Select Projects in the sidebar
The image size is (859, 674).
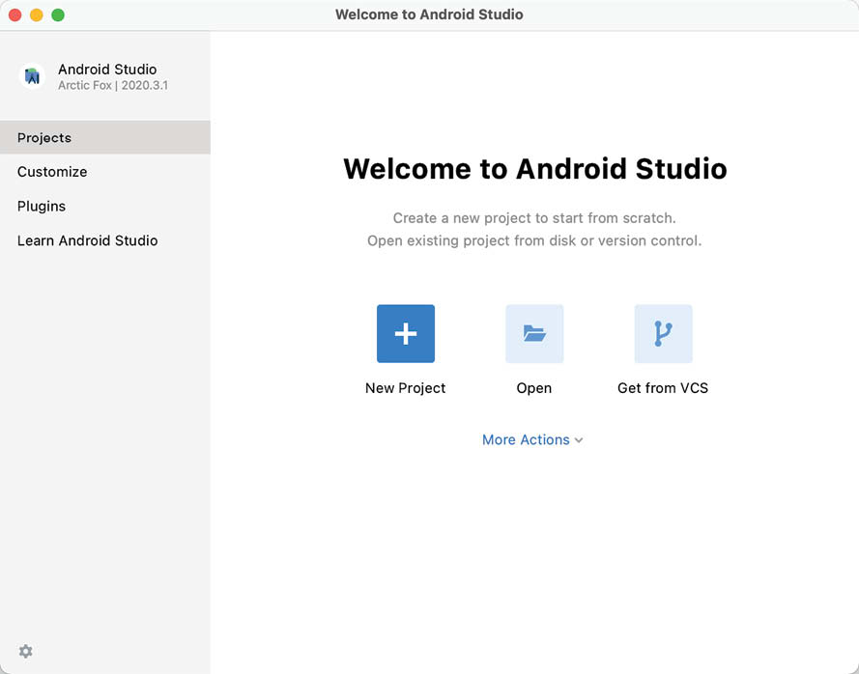[x=43, y=137]
